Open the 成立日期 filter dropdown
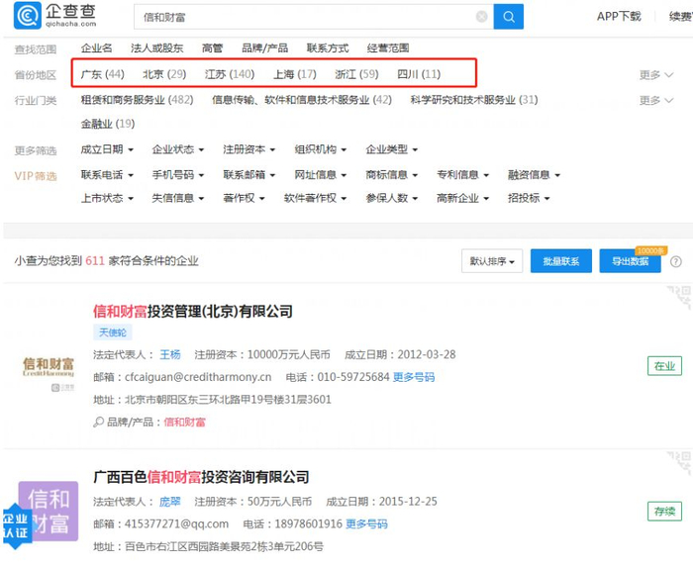The image size is (693, 567). 106,149
